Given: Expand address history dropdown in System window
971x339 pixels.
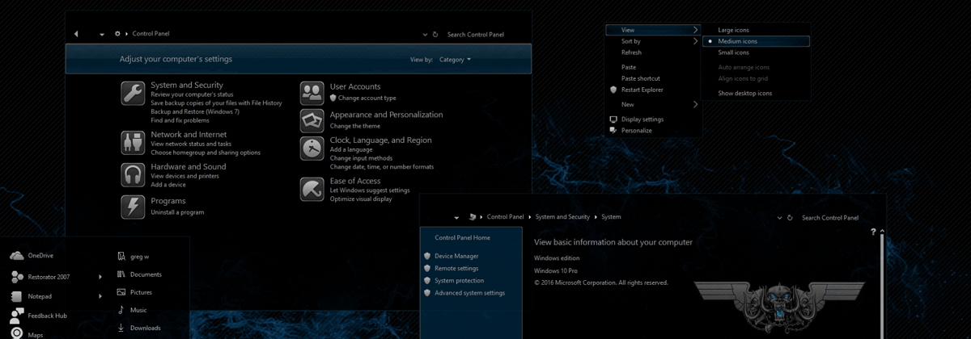Looking at the screenshot, I should click(x=780, y=218).
